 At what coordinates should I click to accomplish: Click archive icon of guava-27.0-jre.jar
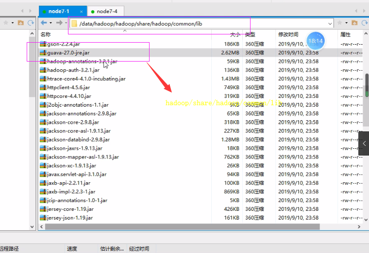(x=43, y=53)
